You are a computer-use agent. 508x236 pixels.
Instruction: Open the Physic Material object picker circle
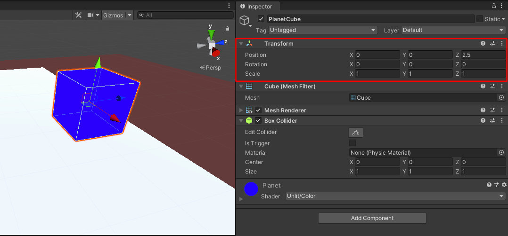501,152
